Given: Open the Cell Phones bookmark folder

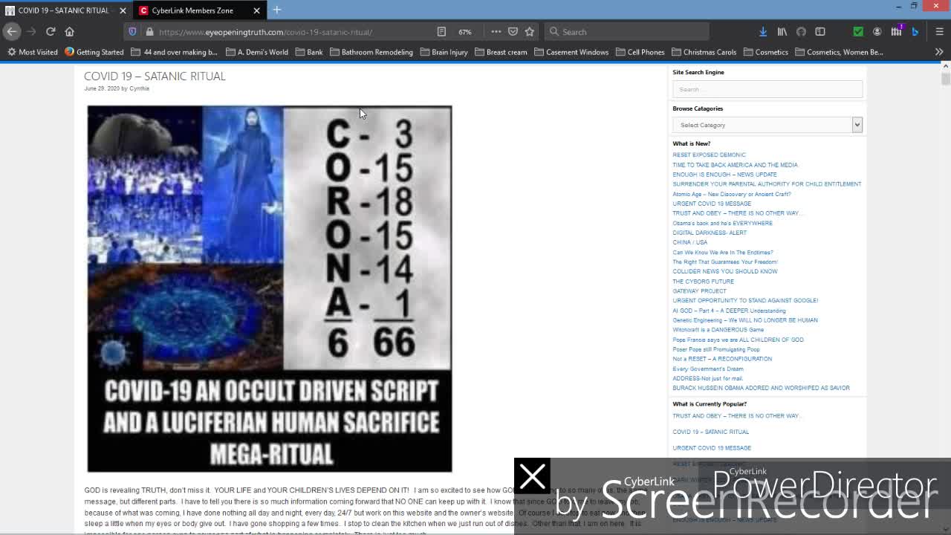Looking at the screenshot, I should (x=640, y=52).
